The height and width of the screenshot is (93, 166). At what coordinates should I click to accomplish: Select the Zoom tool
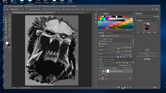[9, 37]
